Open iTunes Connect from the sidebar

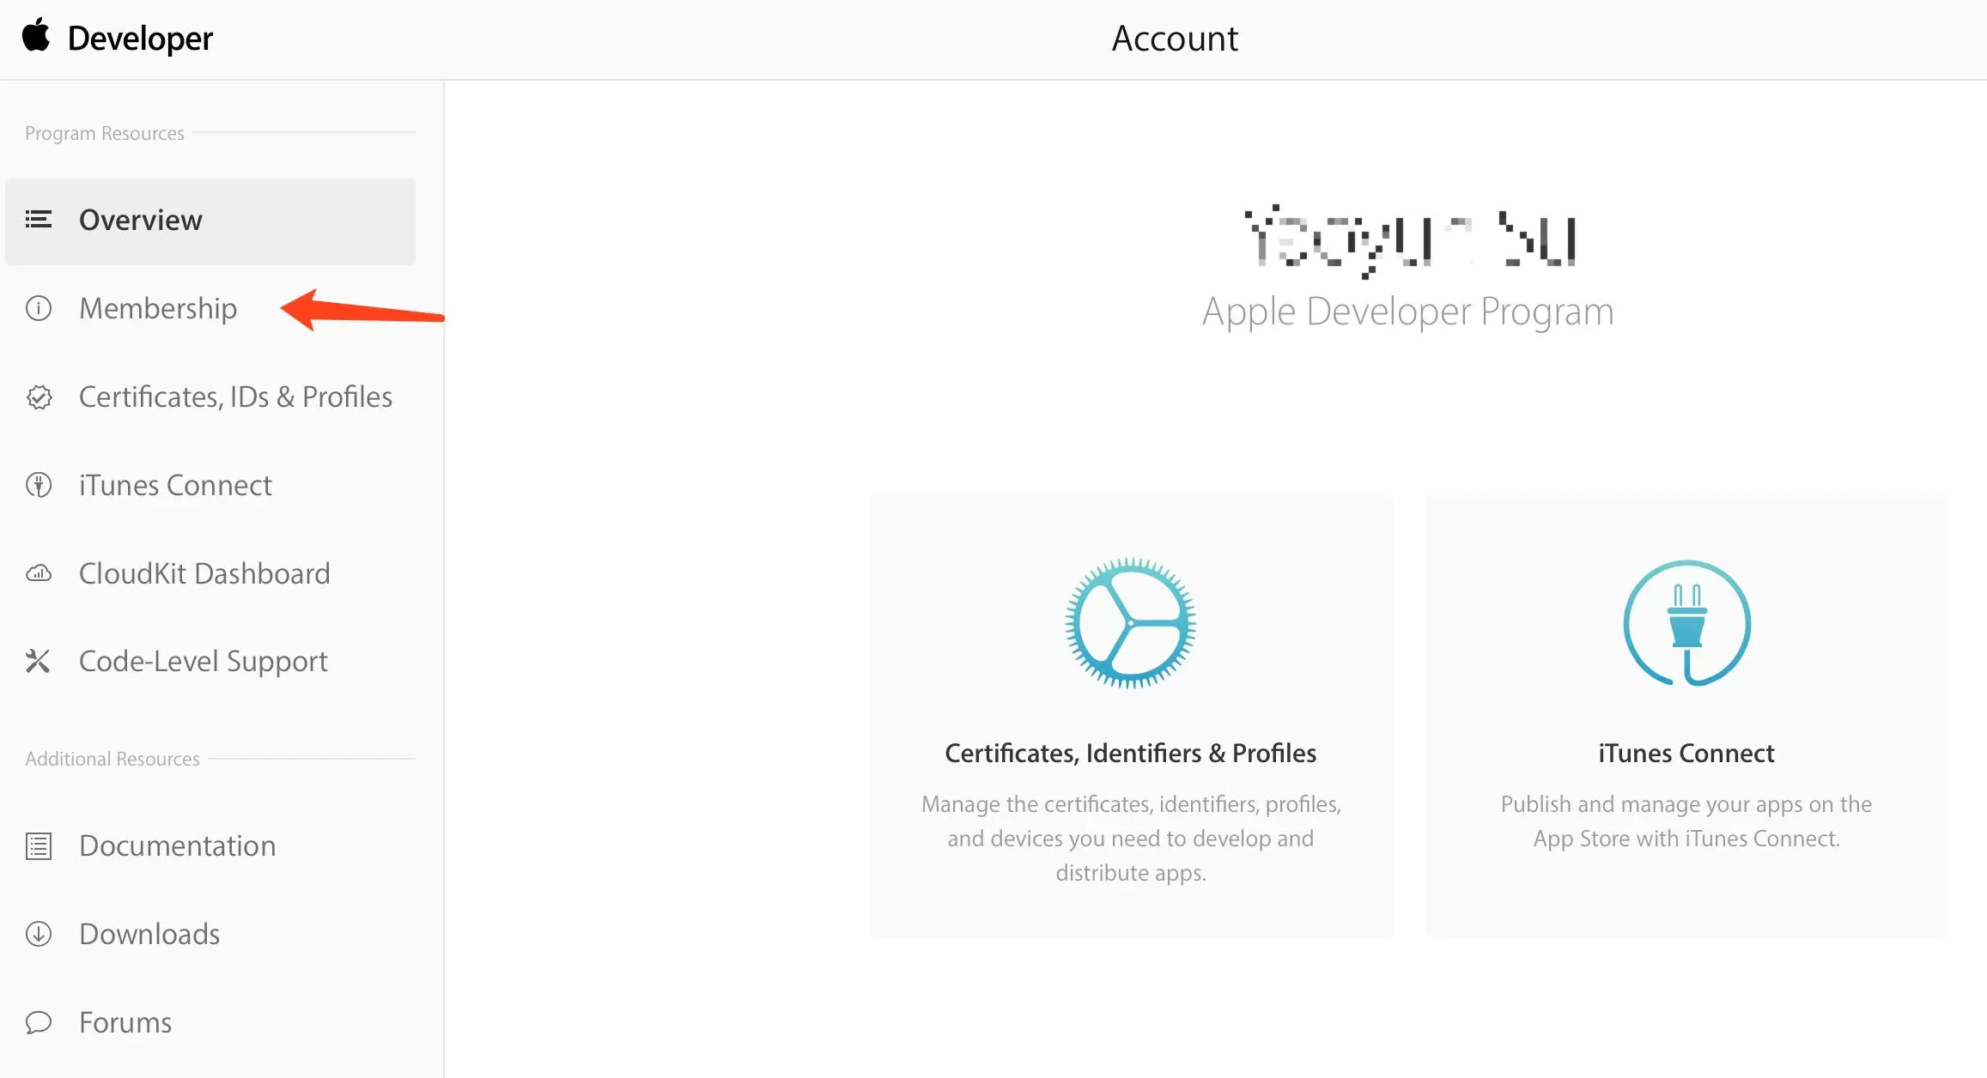175,485
